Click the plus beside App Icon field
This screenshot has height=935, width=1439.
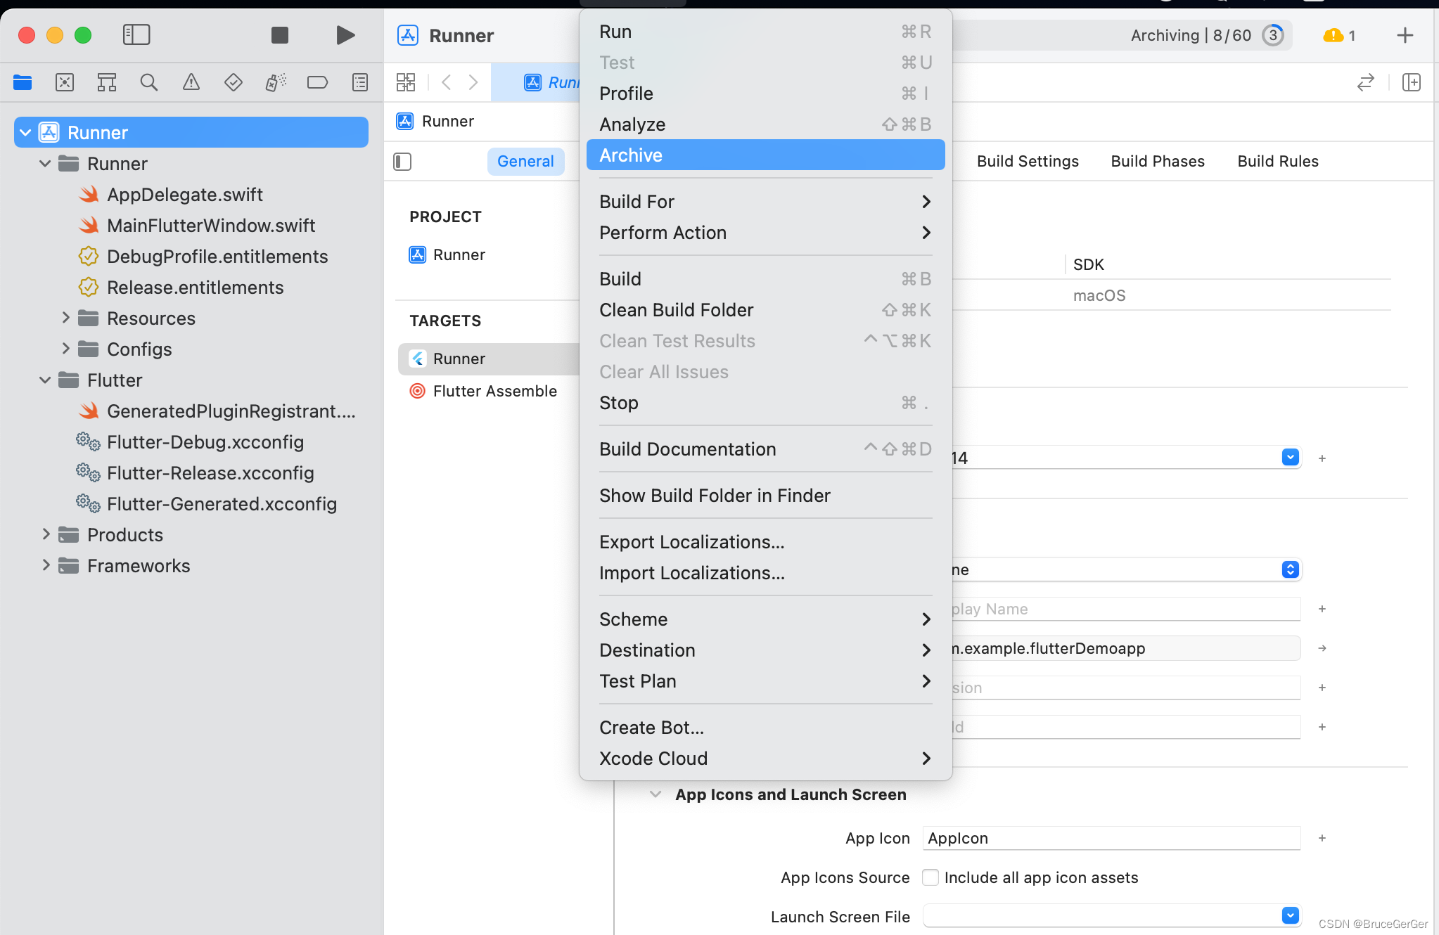pyautogui.click(x=1322, y=838)
